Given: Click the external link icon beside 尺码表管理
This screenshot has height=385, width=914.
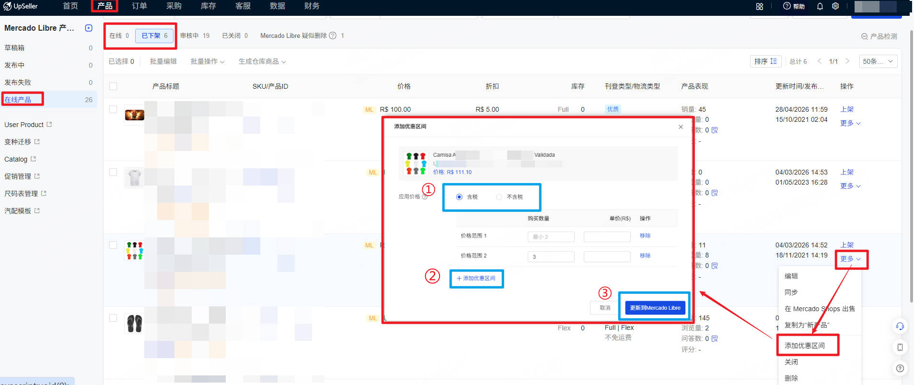Looking at the screenshot, I should click(44, 193).
